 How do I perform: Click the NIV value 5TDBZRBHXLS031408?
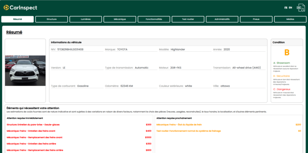(x=70, y=49)
